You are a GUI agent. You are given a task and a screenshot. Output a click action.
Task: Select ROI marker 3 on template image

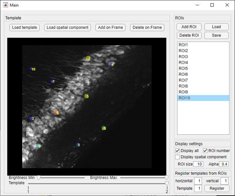(x=78, y=145)
